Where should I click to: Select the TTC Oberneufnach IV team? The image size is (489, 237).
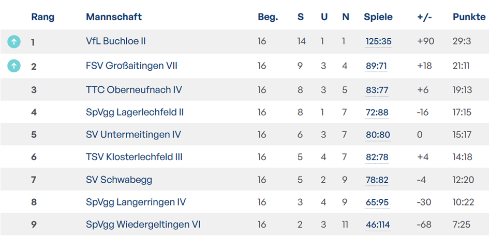click(134, 90)
